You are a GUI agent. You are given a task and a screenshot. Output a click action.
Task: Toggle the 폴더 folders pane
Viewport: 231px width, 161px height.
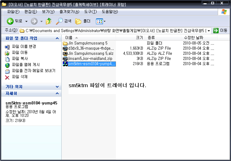(83, 21)
